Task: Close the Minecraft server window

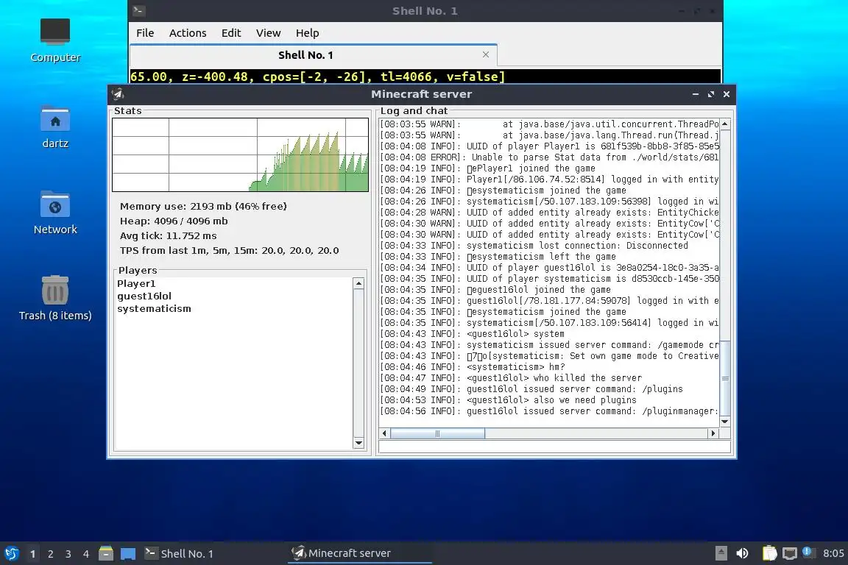Action: 727,94
